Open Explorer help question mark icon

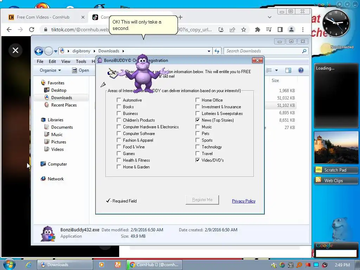pos(301,70)
